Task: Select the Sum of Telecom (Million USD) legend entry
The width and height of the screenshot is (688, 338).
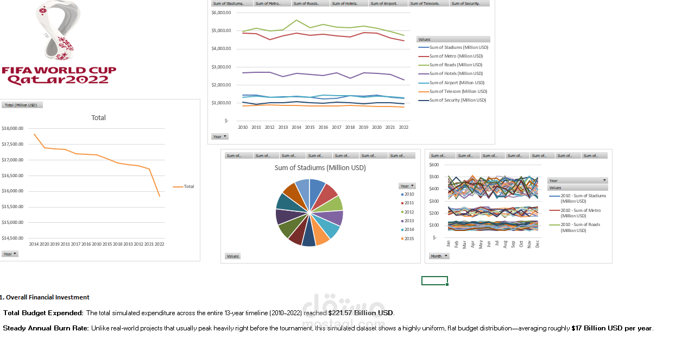Action: point(452,91)
